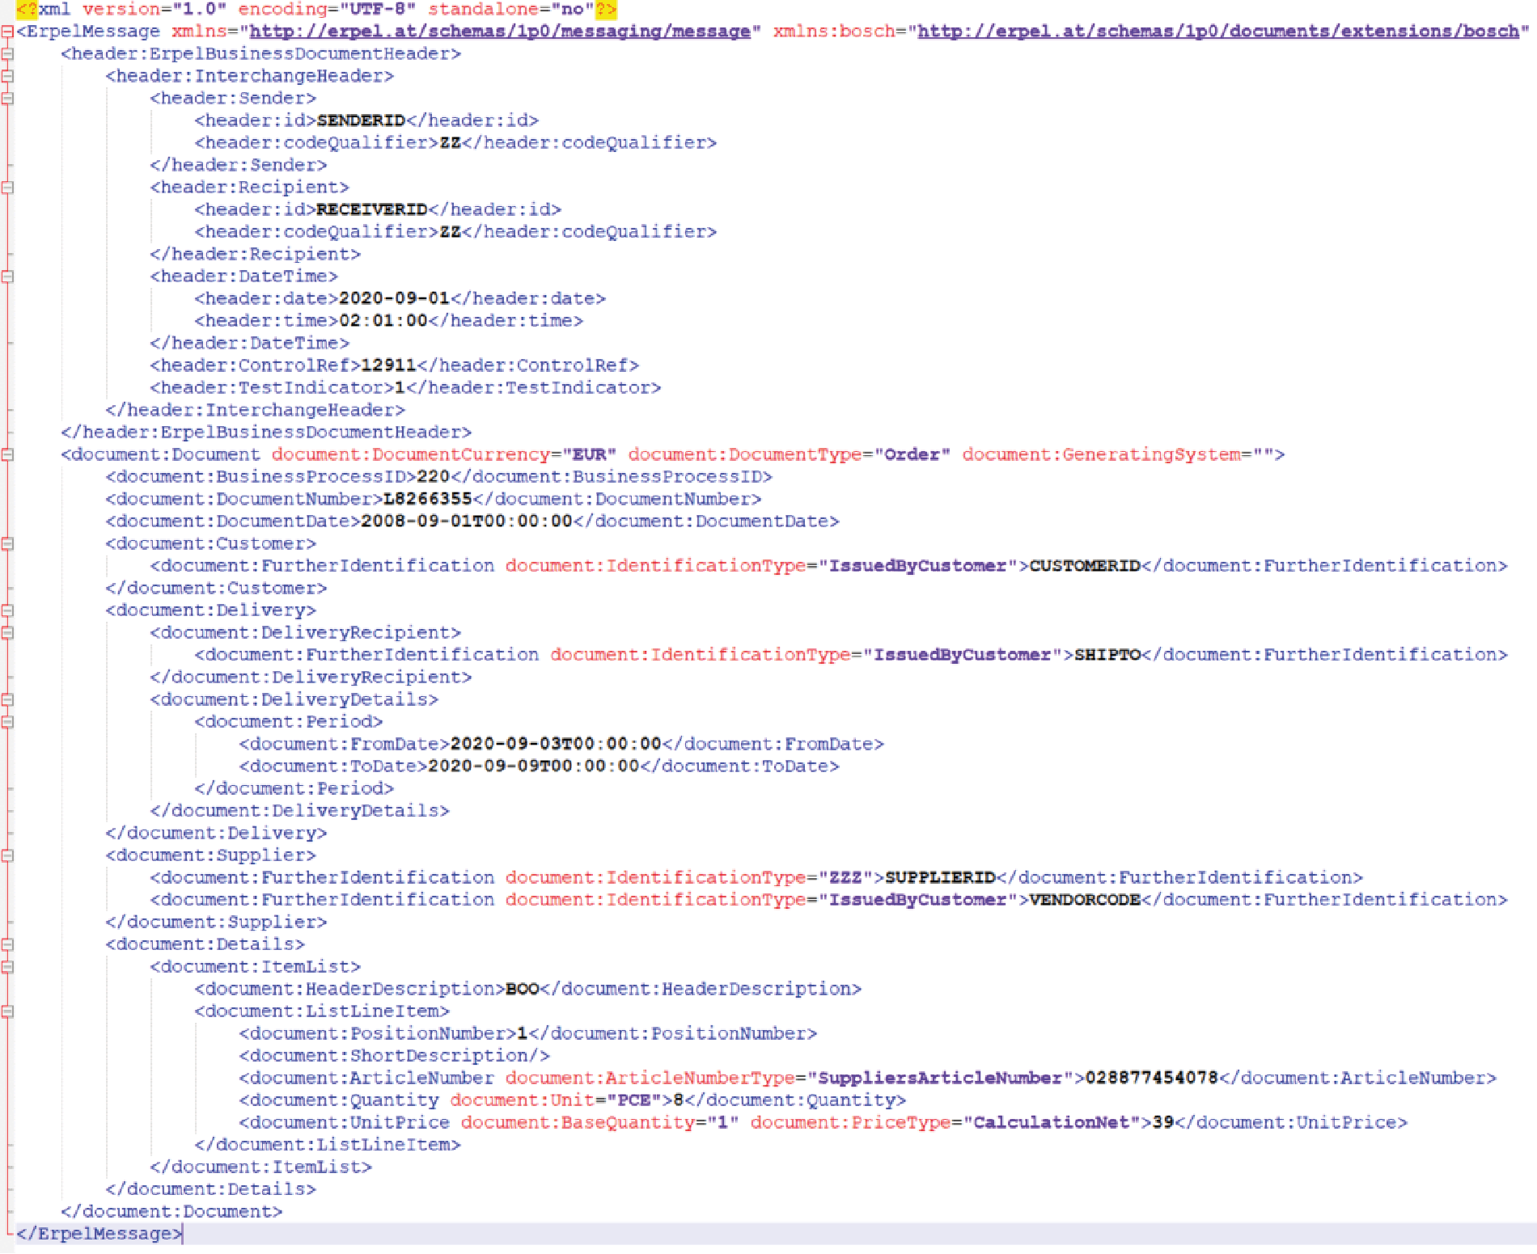
Task: Click the SENDERID value text
Action: pos(361,120)
